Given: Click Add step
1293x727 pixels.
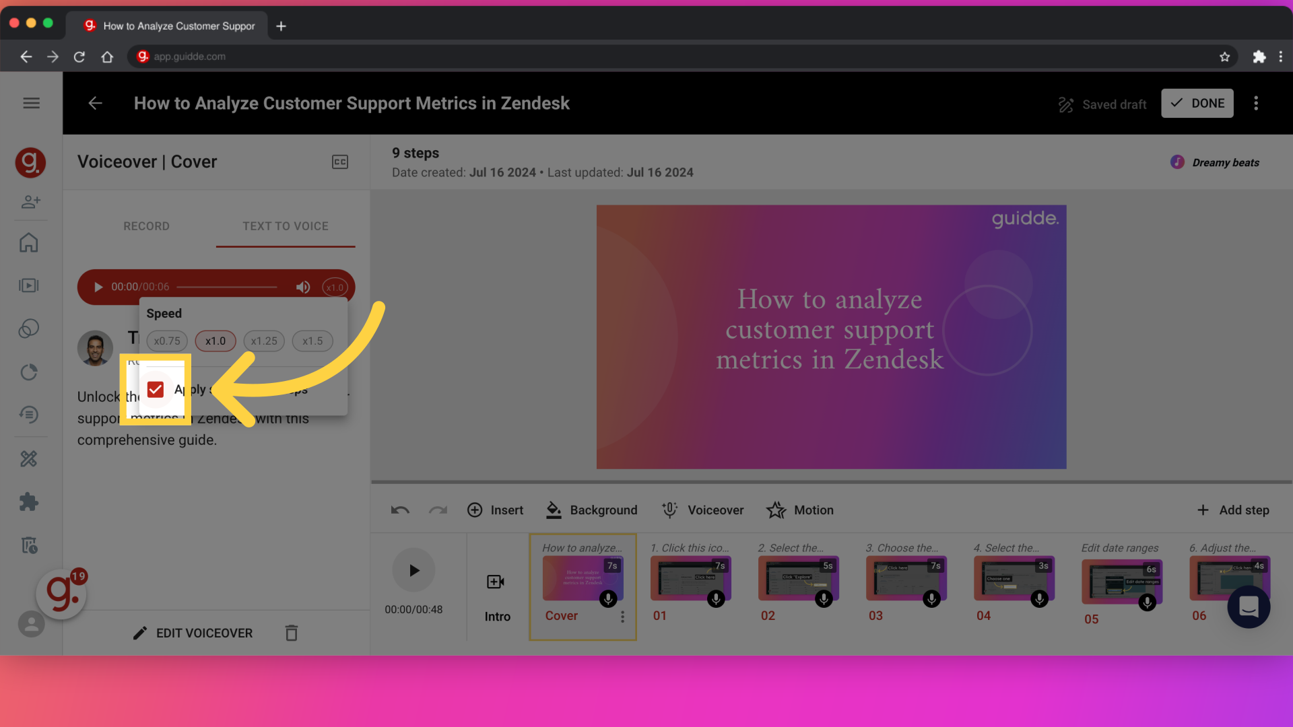Looking at the screenshot, I should tap(1233, 510).
